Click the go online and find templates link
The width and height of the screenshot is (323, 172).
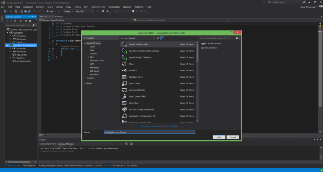159,126
